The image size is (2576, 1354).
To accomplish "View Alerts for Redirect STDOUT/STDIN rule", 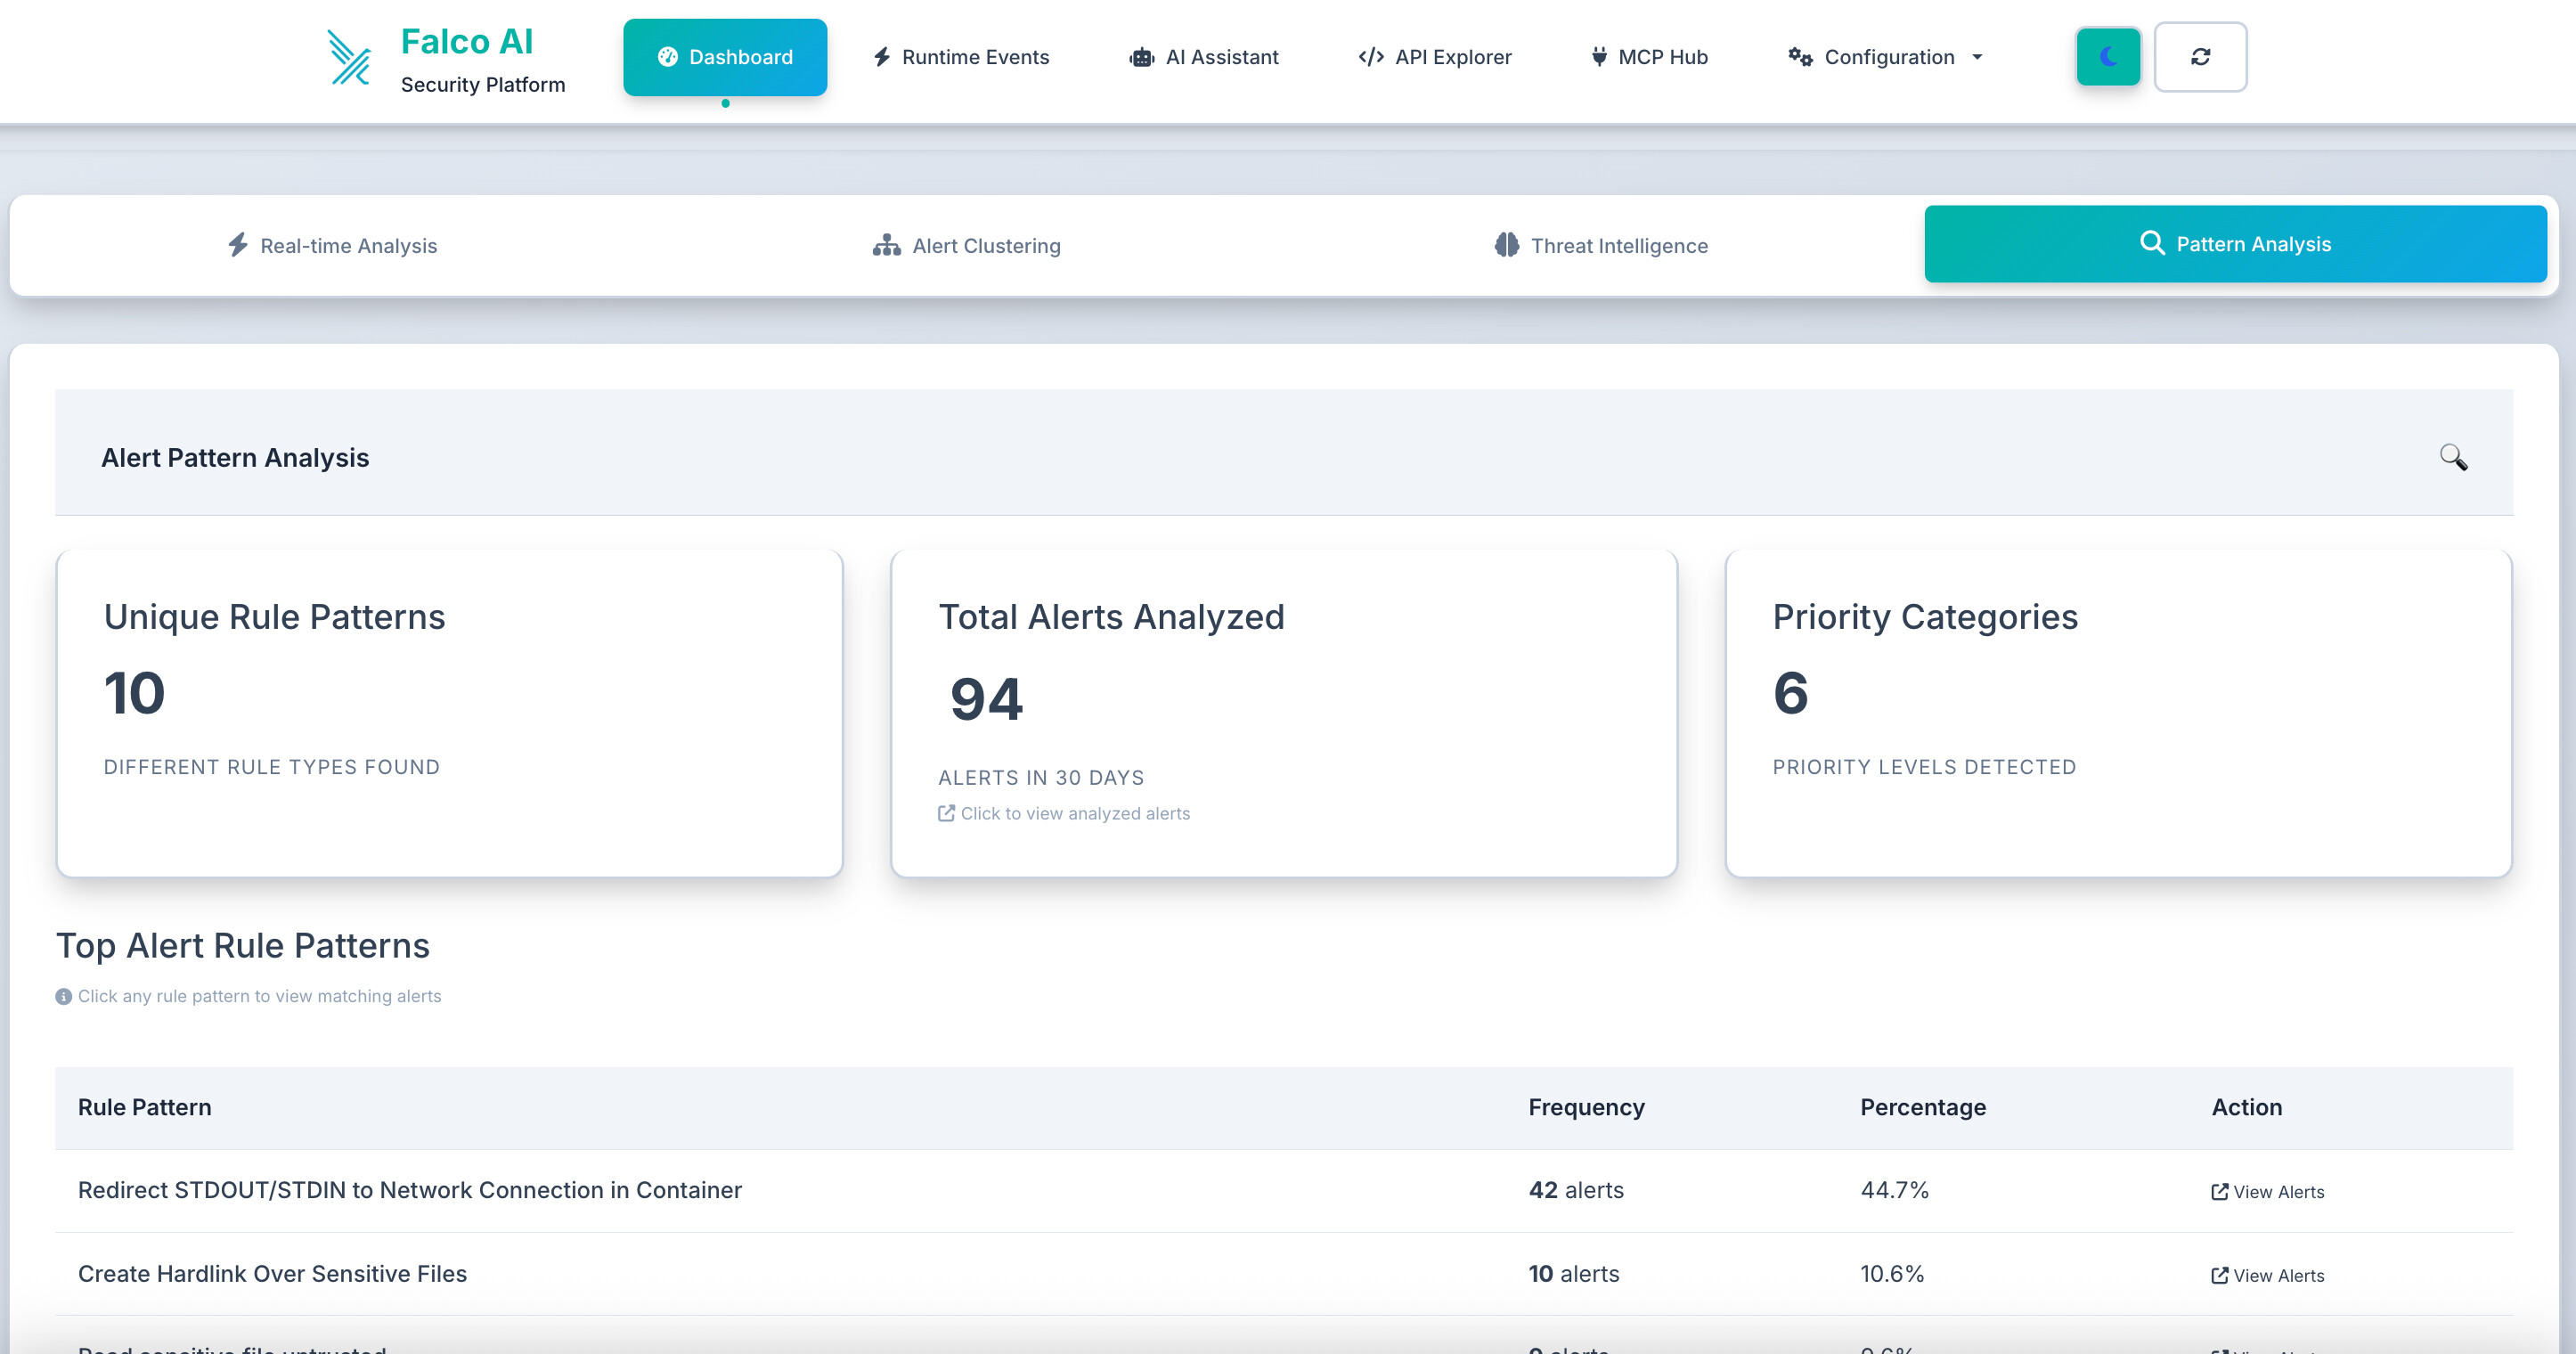I will pyautogui.click(x=2267, y=1191).
